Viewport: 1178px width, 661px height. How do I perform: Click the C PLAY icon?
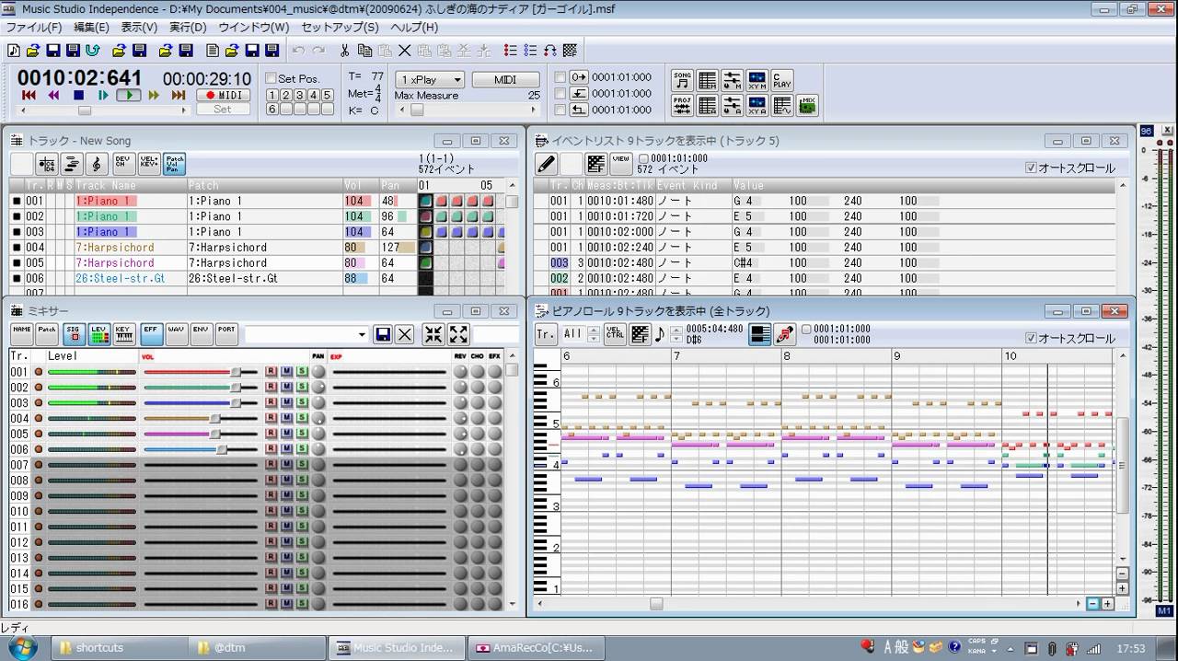[781, 80]
